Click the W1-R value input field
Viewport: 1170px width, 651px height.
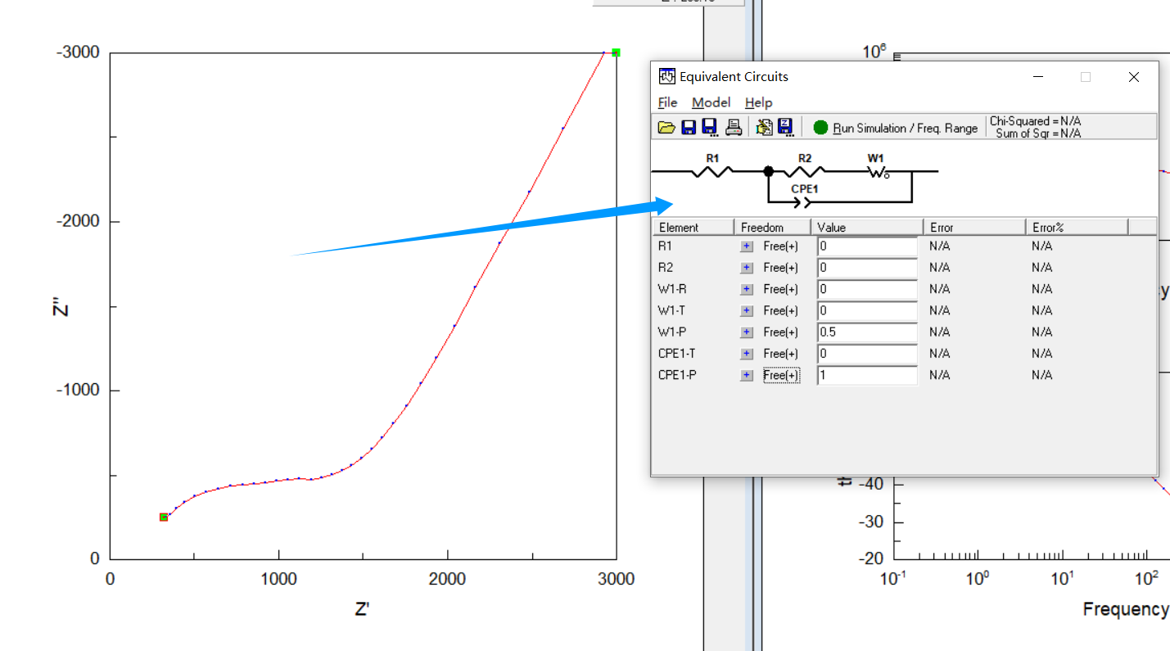[x=867, y=289]
